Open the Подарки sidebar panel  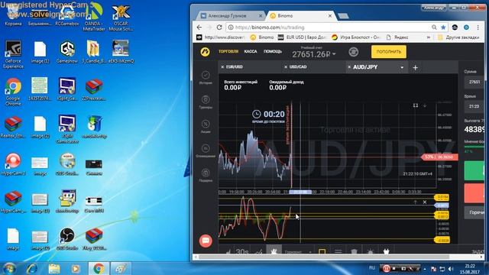(x=206, y=175)
